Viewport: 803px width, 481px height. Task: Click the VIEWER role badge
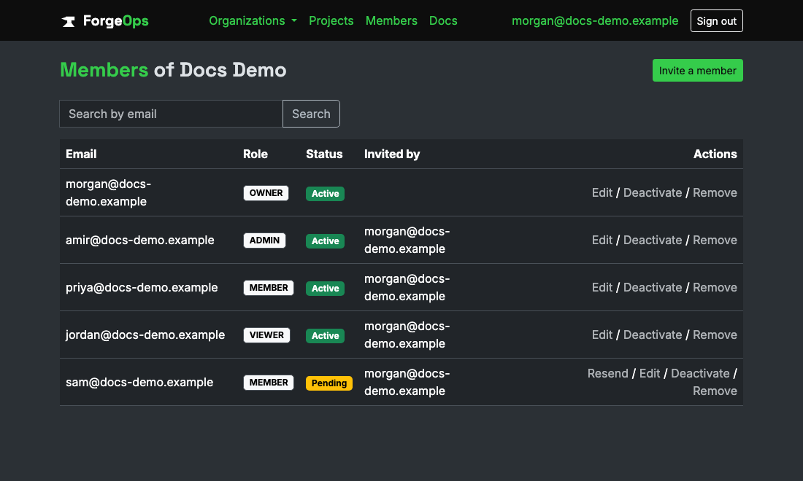click(266, 335)
